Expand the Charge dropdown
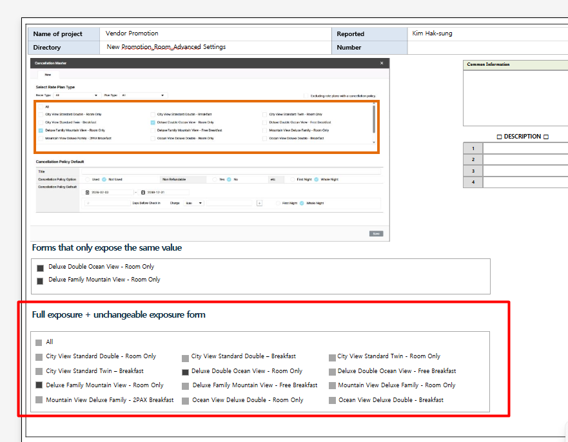Image resolution: width=568 pixels, height=442 pixels. [195, 203]
